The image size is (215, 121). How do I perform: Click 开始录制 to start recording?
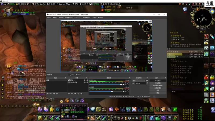coord(158,83)
